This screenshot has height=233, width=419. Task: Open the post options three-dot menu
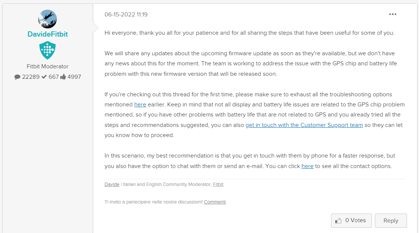pos(393,14)
